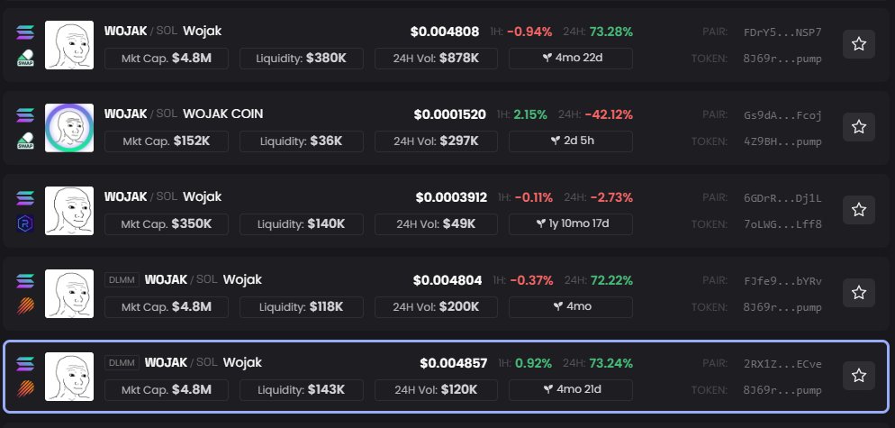Viewport: 895px width, 428px height.
Task: Click the PumpSwap icon on the WOJAK COIN row
Action: pyautogui.click(x=25, y=141)
